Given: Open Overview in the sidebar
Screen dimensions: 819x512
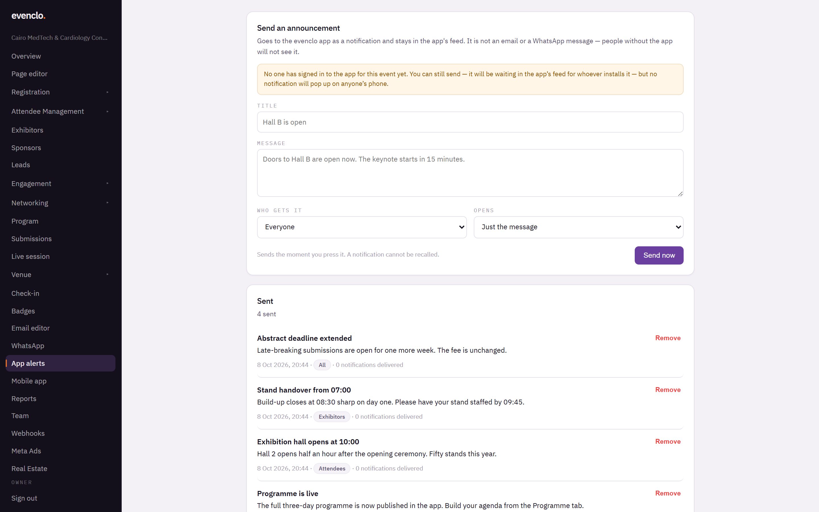Looking at the screenshot, I should 60,56.
